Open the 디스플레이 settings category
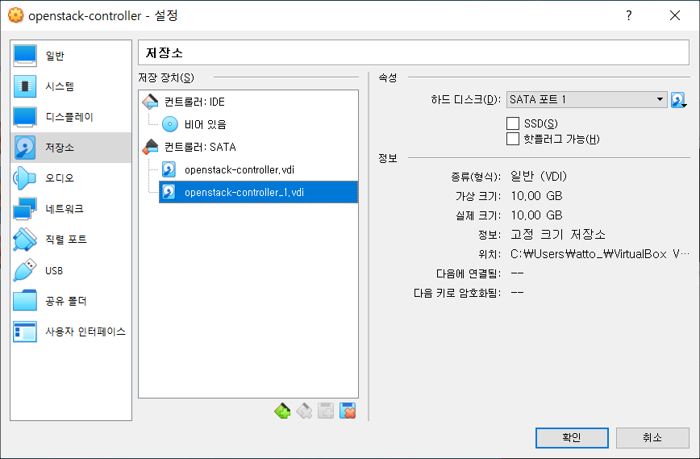Screen dimensions: 700x459 [71, 117]
